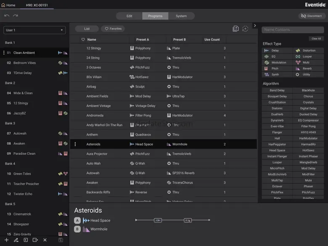328x246 pixels.
Task: Open the System tab
Action: click(x=181, y=16)
